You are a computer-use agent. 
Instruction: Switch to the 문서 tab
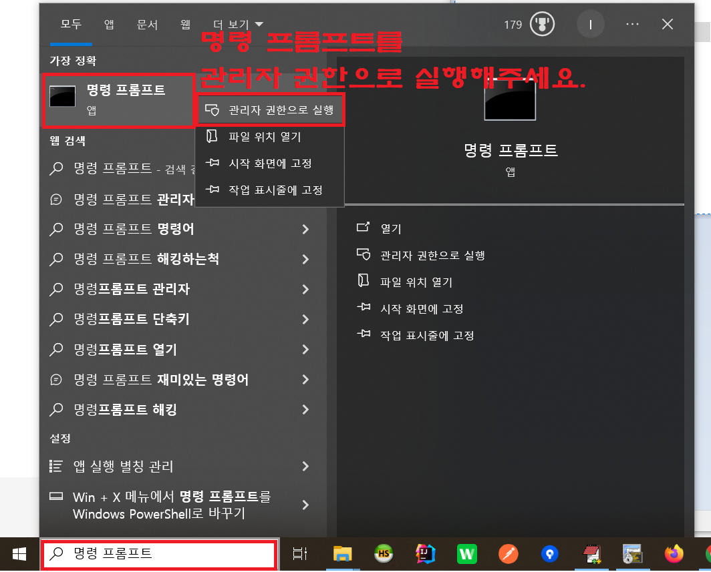click(x=147, y=24)
